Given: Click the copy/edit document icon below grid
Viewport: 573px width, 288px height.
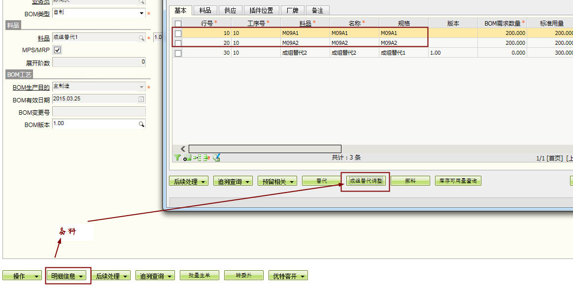Looking at the screenshot, I should (x=216, y=158).
